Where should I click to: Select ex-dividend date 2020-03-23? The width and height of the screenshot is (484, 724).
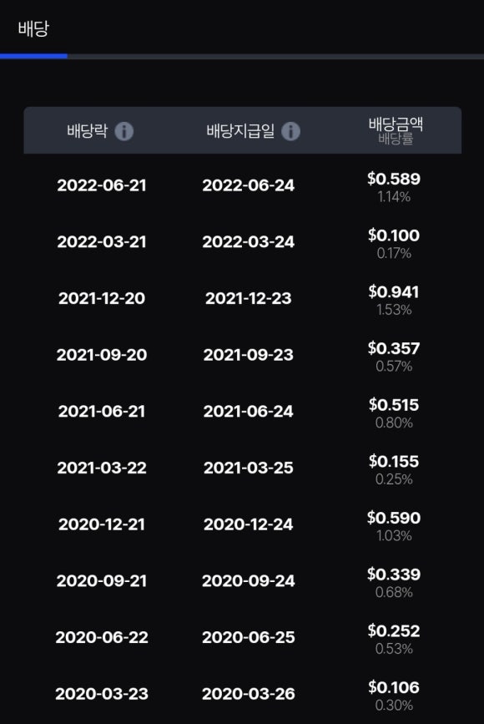[102, 694]
